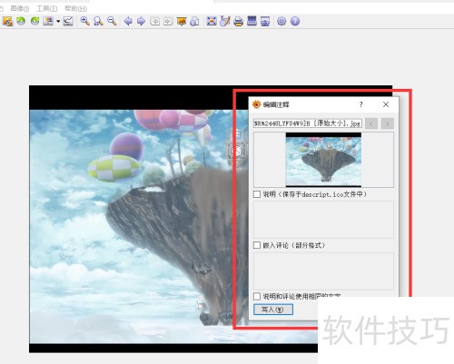The width and height of the screenshot is (454, 364).
Task: Open options via the gear icon
Action: (281, 21)
